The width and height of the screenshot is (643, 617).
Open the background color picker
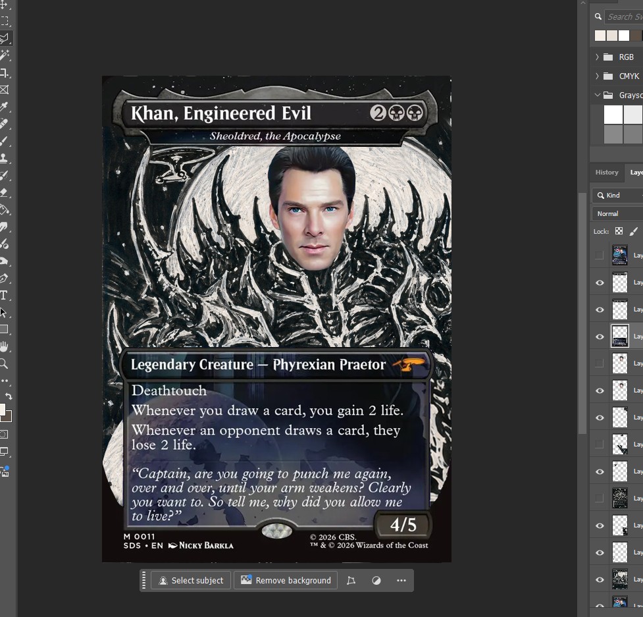8,417
